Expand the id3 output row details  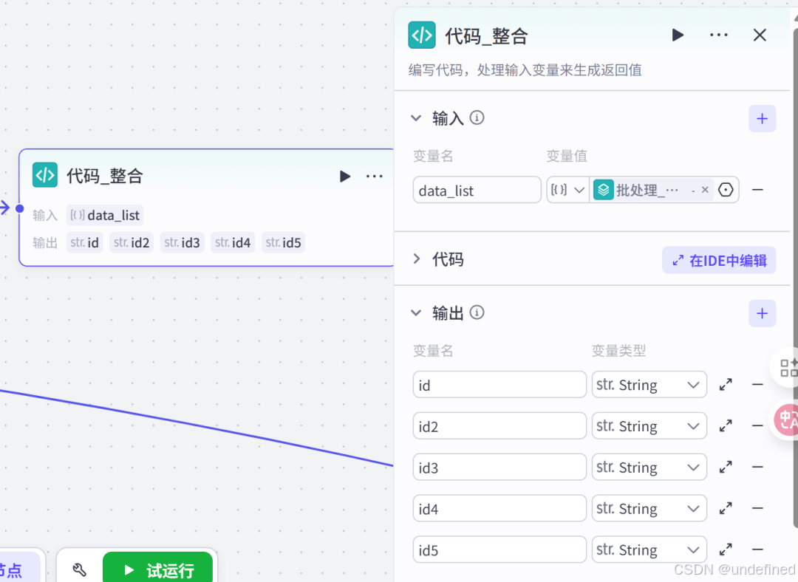(x=726, y=467)
